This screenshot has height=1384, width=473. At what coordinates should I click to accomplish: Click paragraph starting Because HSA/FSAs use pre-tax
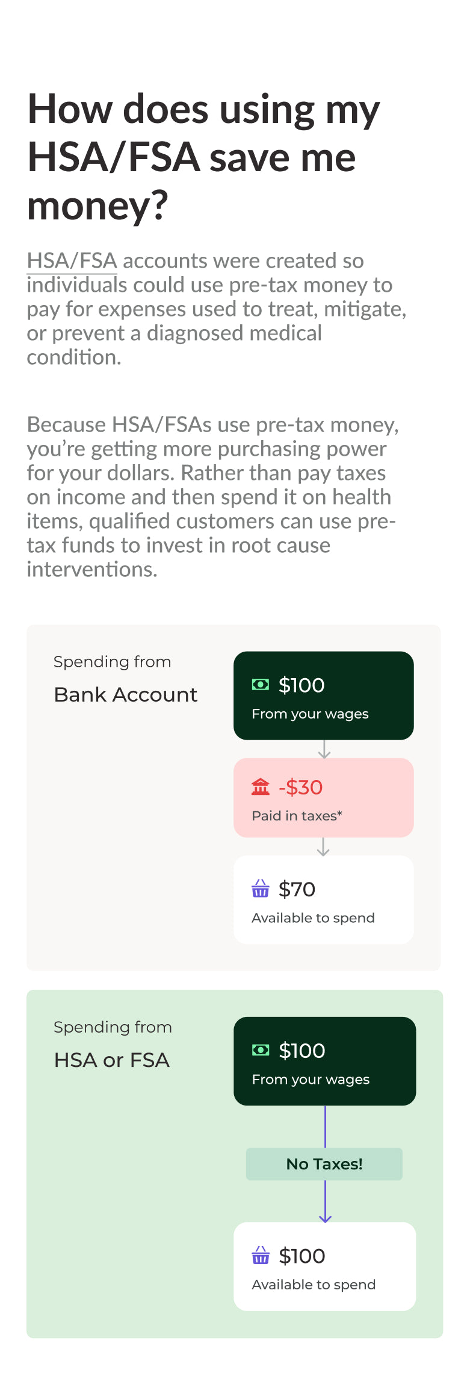pyautogui.click(x=213, y=497)
